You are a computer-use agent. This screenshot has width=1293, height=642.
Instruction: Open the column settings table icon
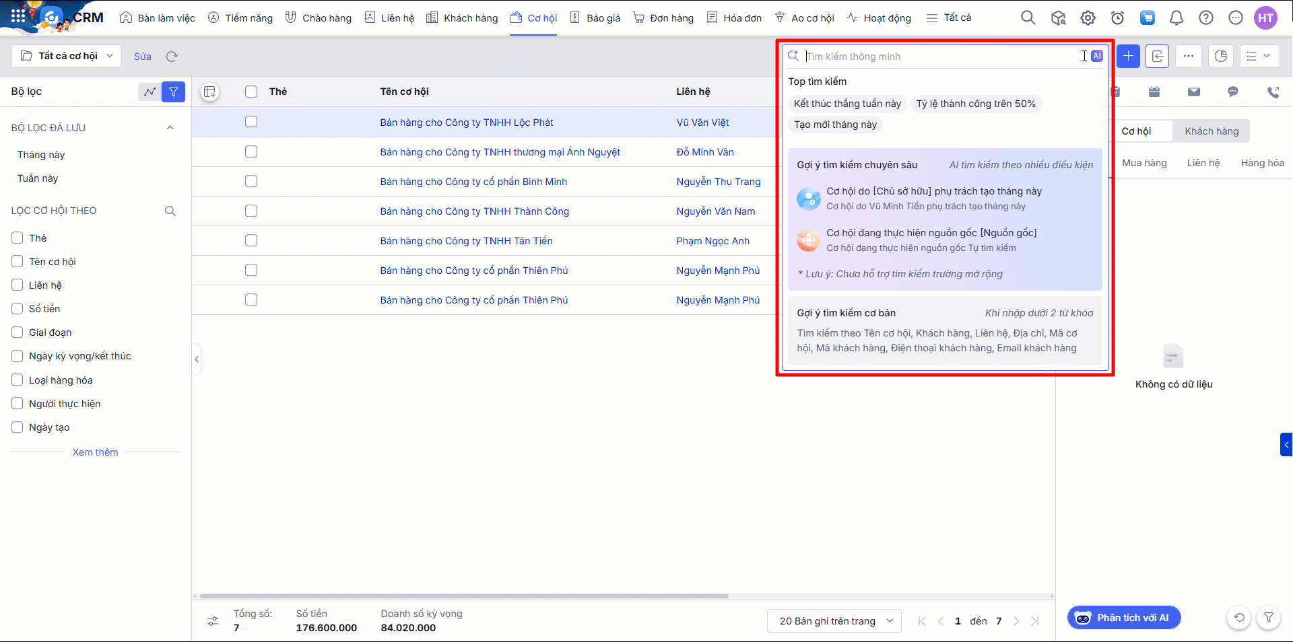[210, 92]
